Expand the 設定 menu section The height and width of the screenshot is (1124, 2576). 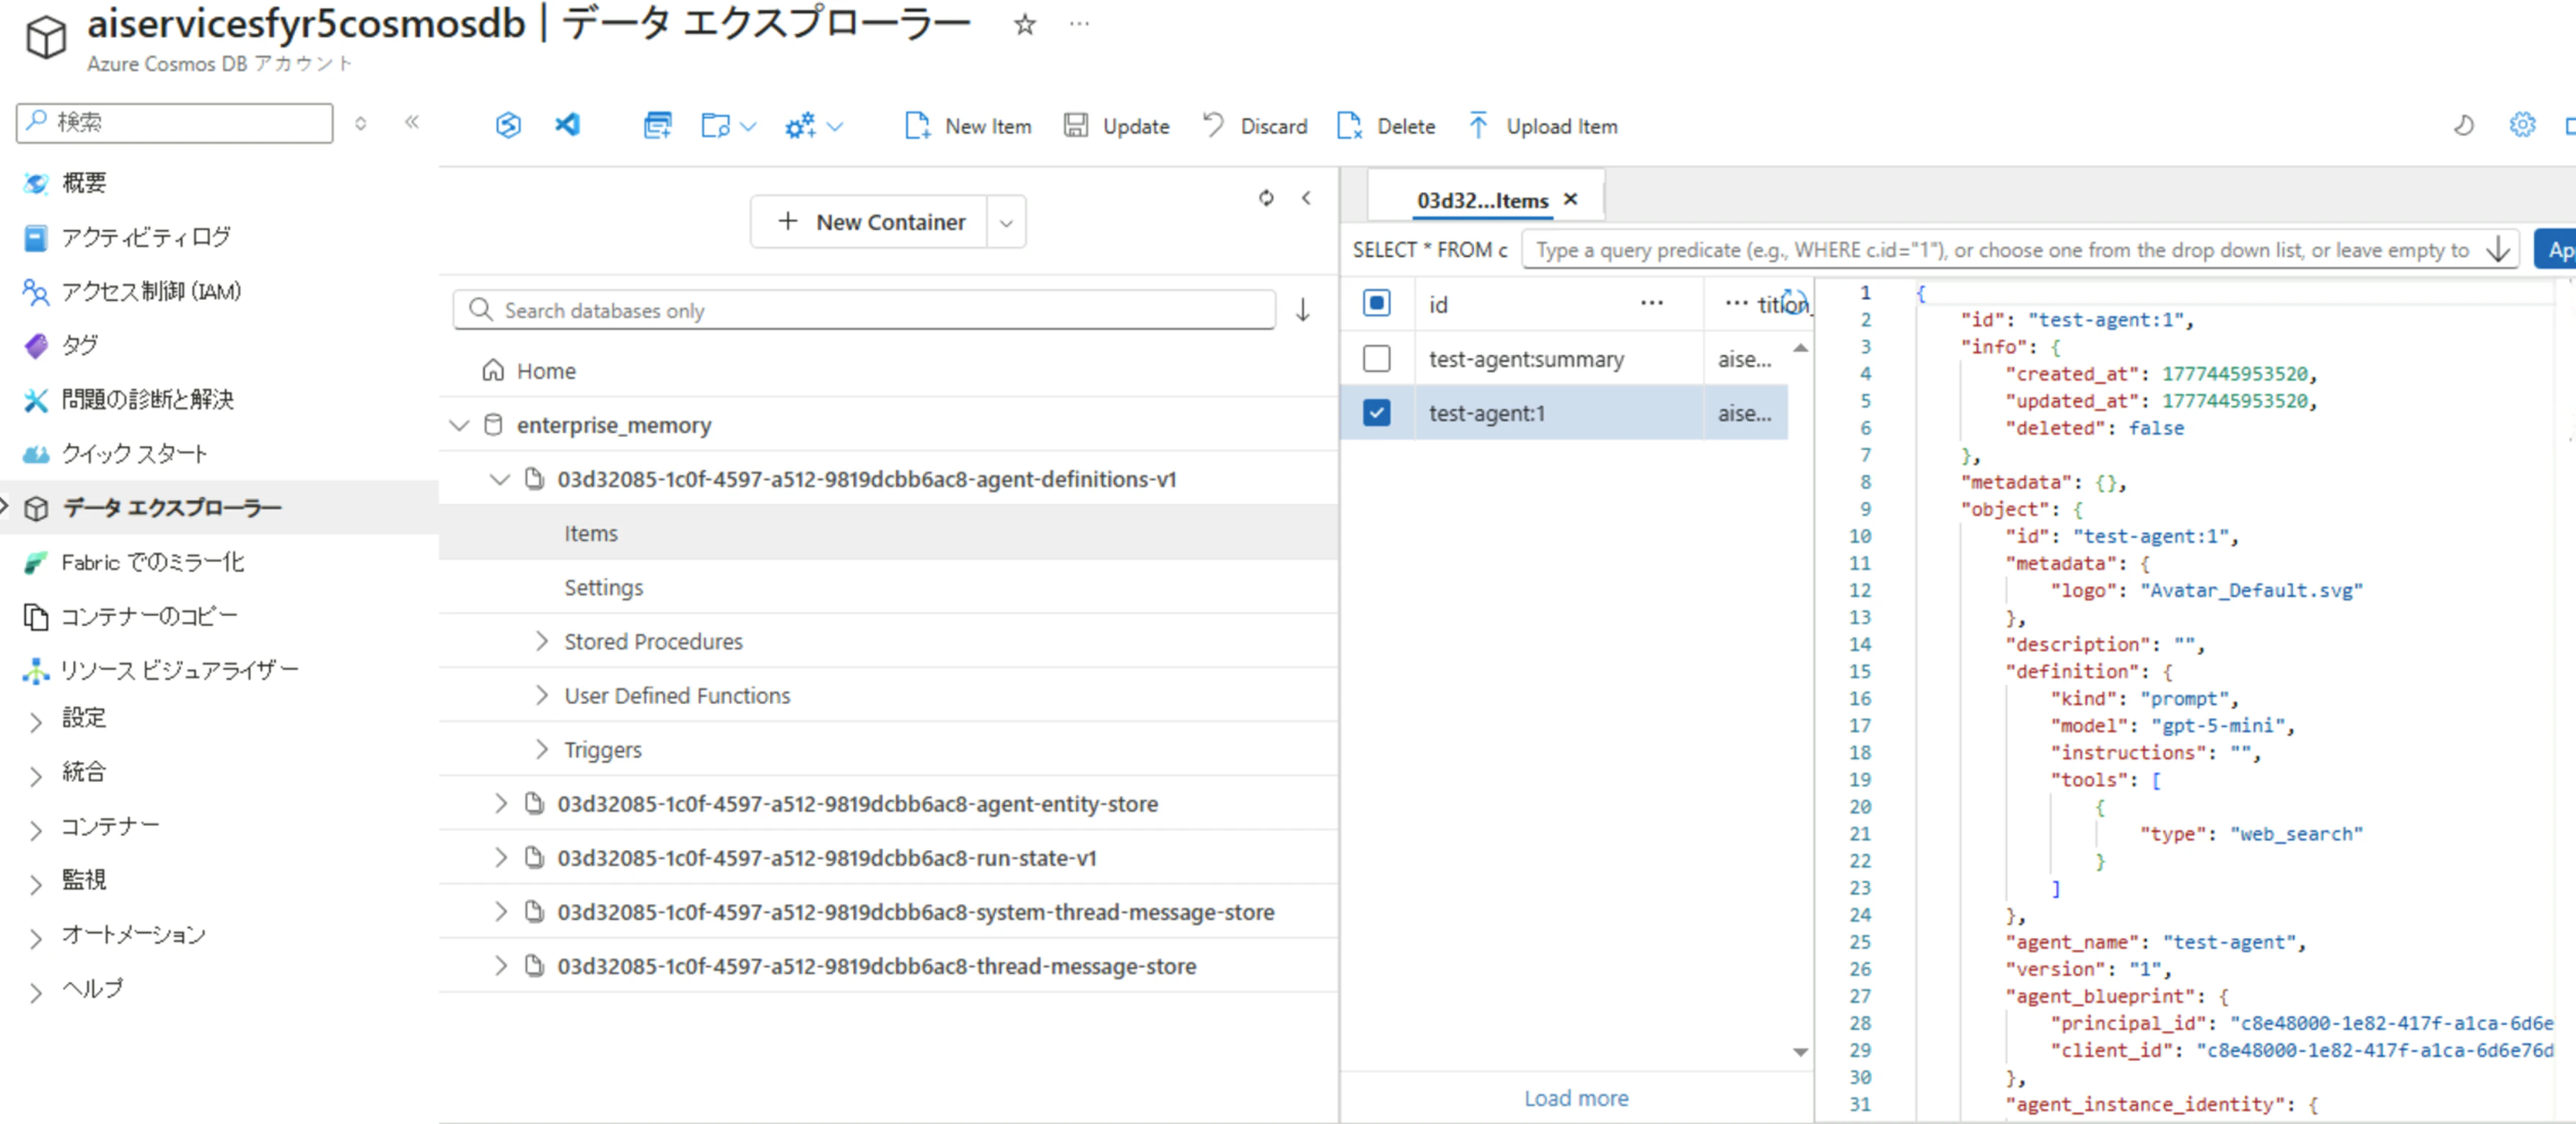pos(36,721)
